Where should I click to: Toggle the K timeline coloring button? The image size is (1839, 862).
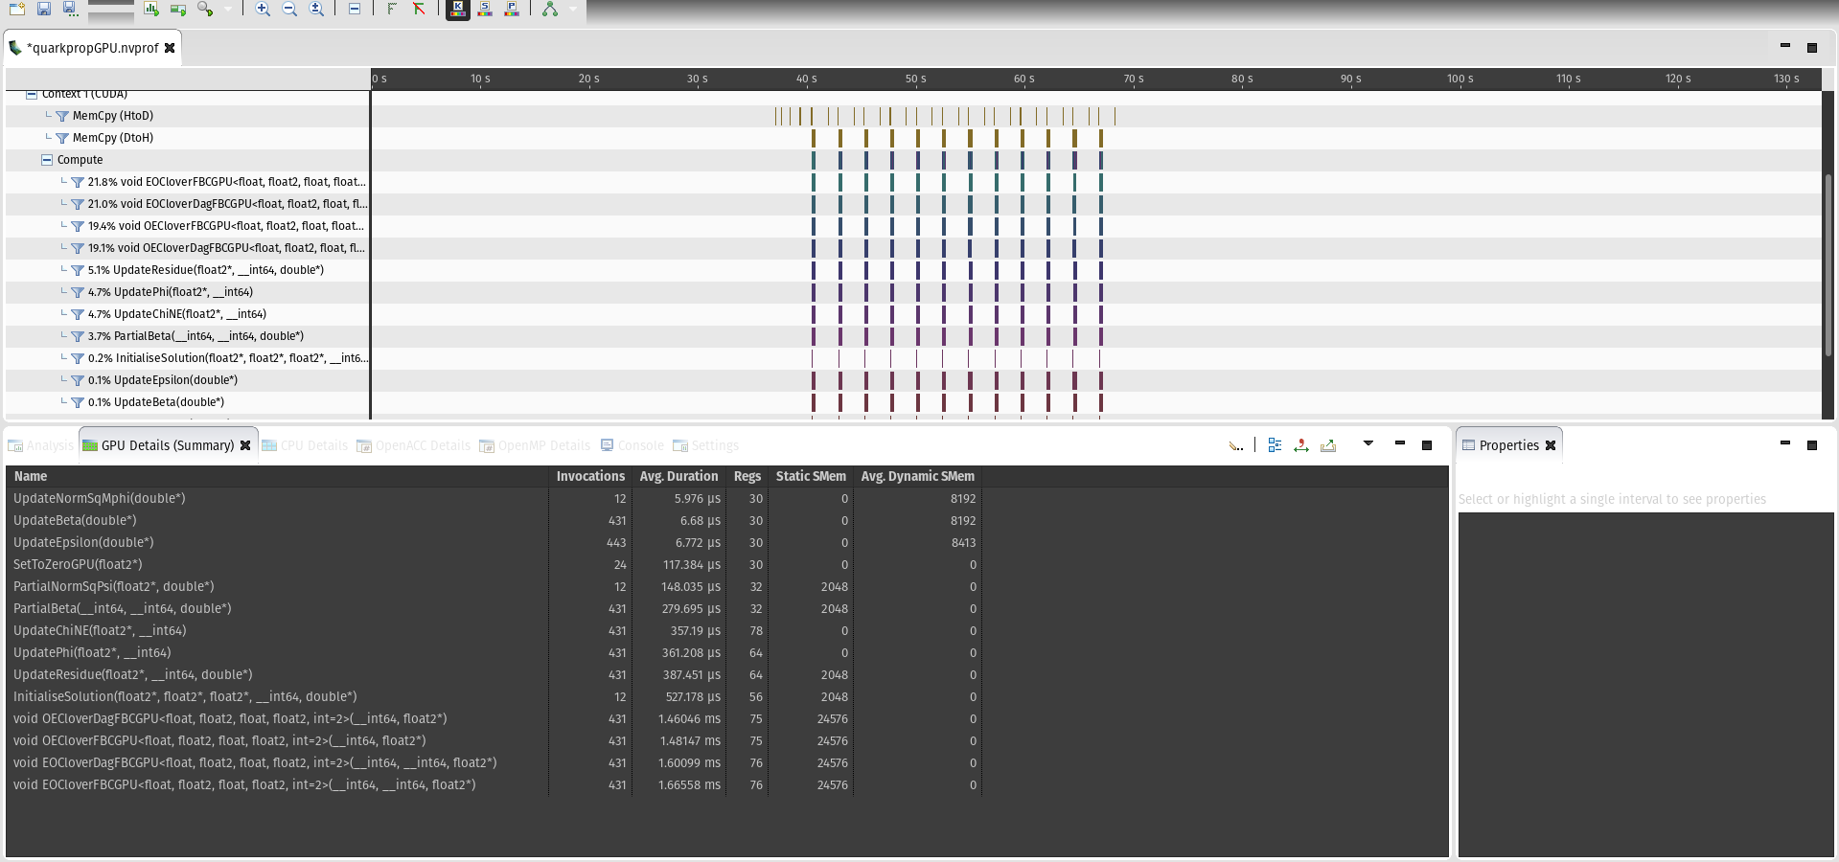point(458,9)
